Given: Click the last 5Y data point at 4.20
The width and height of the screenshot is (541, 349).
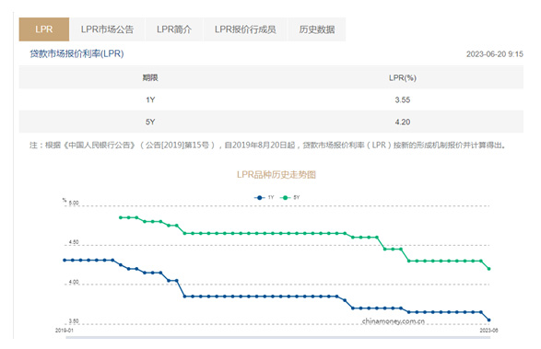Looking at the screenshot, I should point(488,269).
